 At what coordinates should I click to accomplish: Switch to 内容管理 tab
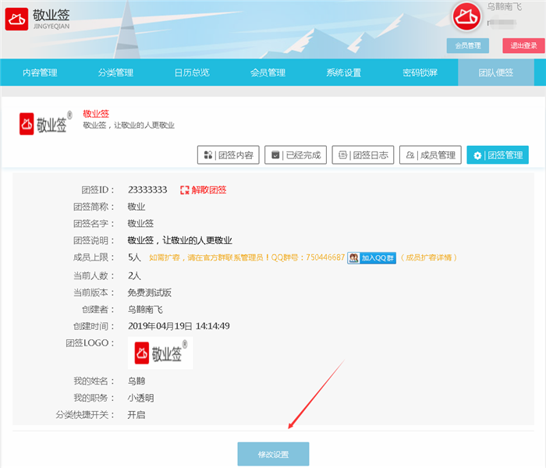point(40,73)
